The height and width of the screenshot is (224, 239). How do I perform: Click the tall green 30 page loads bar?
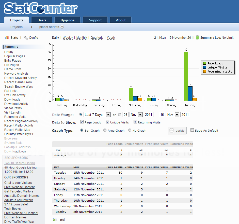coord(186,77)
